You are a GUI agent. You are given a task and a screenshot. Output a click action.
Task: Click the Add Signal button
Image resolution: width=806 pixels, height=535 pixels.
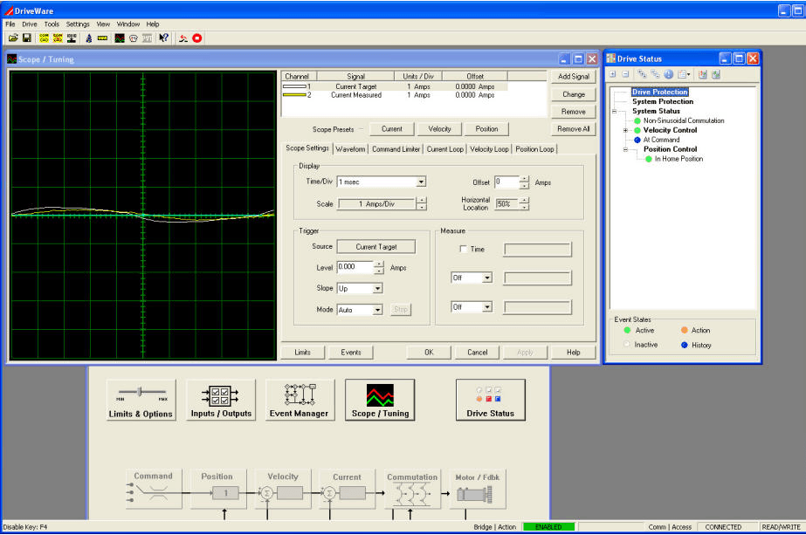tap(574, 77)
